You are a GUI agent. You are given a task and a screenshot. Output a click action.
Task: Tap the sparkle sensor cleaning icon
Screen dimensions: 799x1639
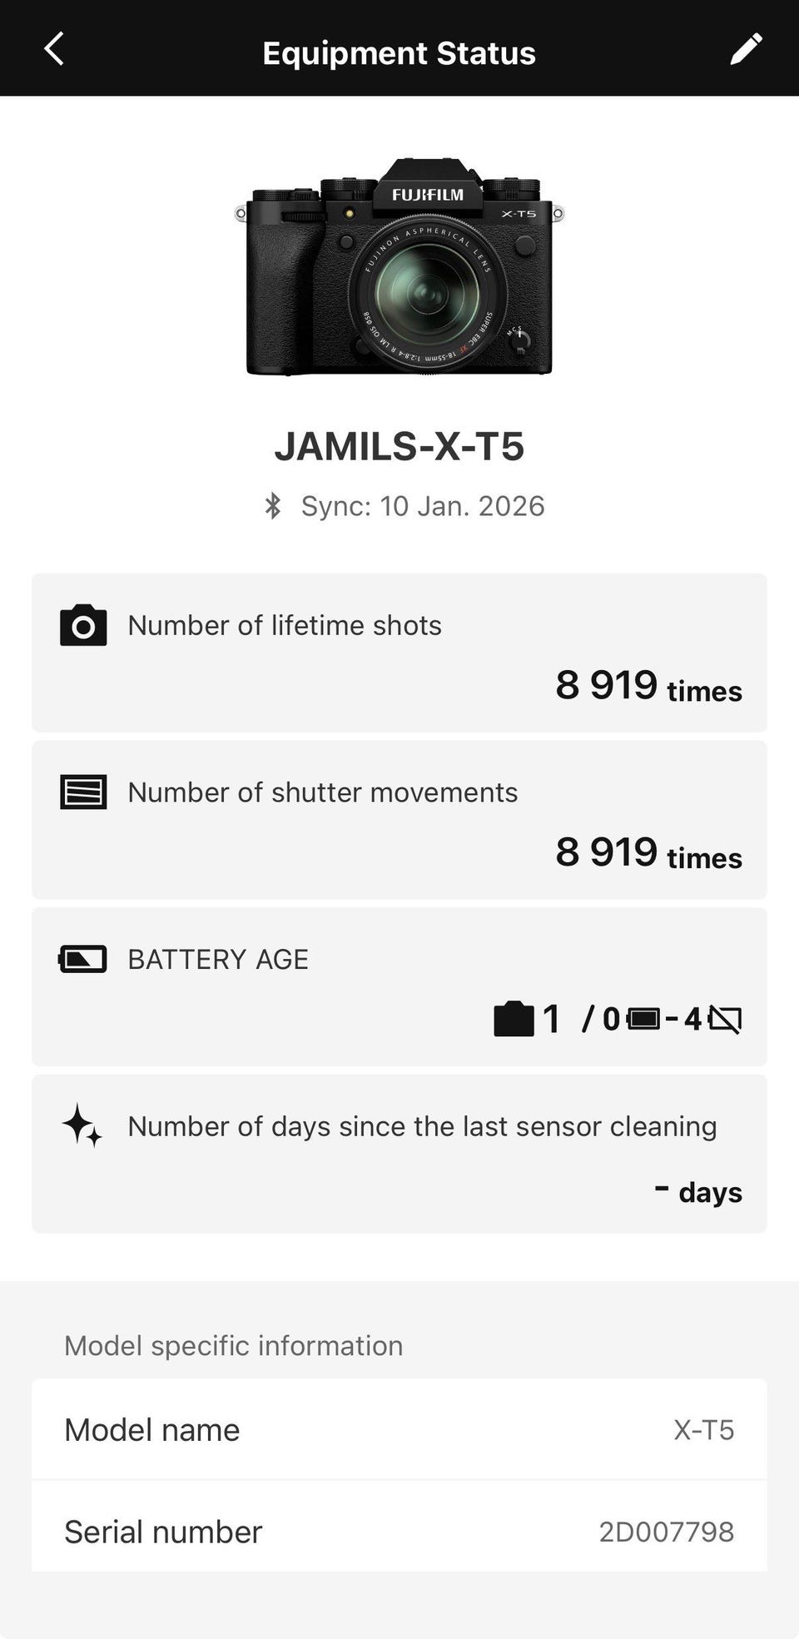click(x=82, y=1125)
